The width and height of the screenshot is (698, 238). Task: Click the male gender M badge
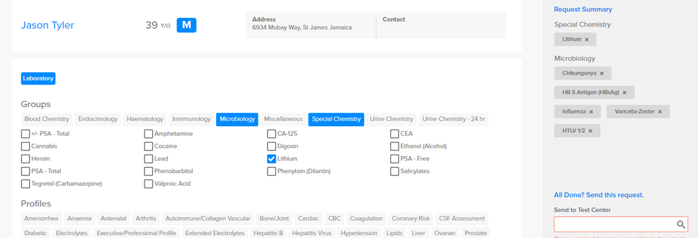click(x=186, y=25)
